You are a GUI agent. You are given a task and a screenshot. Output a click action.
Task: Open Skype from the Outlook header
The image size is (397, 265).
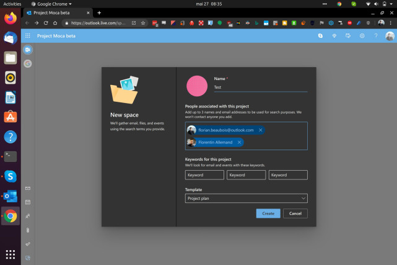[320, 36]
